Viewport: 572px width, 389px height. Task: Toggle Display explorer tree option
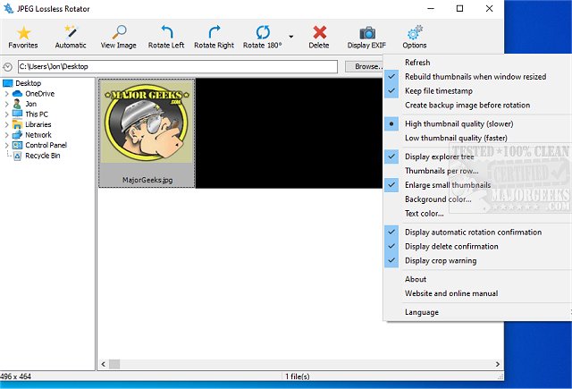[x=478, y=156]
